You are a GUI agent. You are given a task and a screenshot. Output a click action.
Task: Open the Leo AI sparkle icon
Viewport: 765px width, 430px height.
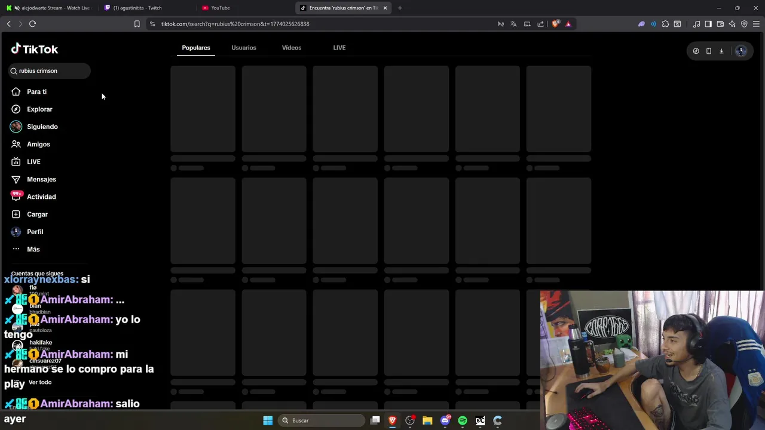point(732,24)
